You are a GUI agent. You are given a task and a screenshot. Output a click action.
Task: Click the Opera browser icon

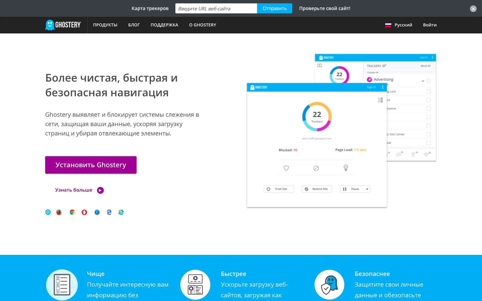(84, 212)
